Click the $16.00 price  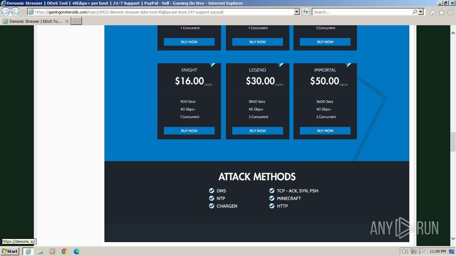pos(190,81)
